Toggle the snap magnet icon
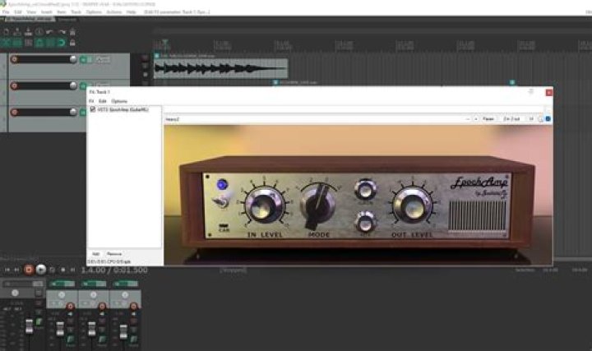 62,43
